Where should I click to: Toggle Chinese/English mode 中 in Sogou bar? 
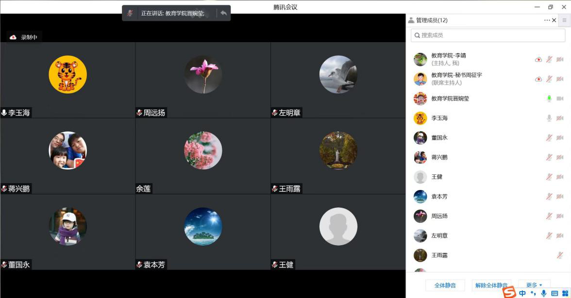click(x=522, y=293)
